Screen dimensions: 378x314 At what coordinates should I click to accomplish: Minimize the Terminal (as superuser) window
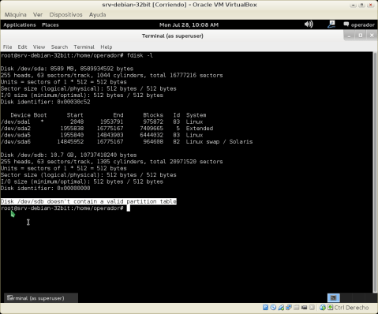click(x=349, y=36)
